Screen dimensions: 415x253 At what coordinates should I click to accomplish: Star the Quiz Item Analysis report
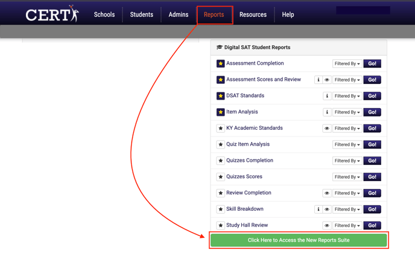coord(221,145)
